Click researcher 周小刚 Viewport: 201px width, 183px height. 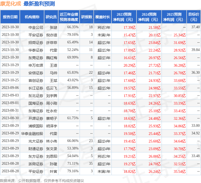coord(51,103)
